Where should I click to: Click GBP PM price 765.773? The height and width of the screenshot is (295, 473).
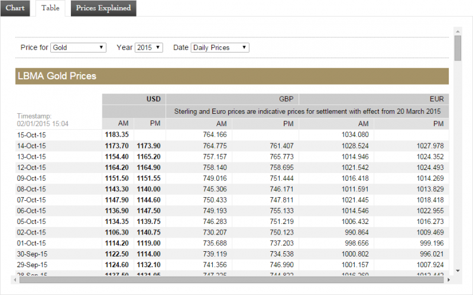coord(282,157)
